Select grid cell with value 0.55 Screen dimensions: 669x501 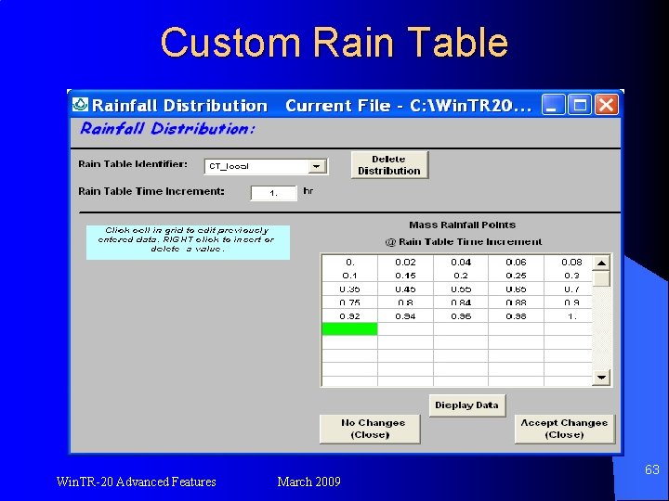coord(461,289)
